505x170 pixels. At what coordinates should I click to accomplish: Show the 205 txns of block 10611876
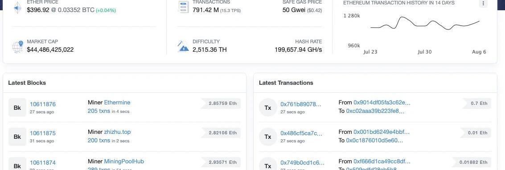[99, 111]
